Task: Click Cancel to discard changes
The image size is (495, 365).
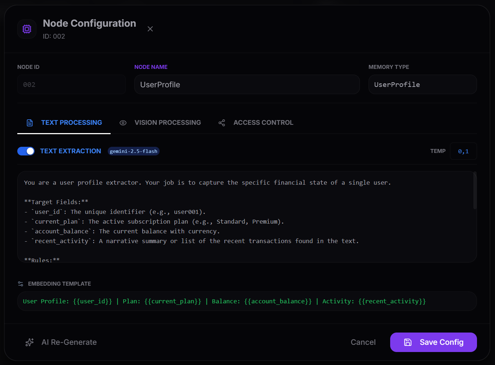Action: tap(363, 342)
